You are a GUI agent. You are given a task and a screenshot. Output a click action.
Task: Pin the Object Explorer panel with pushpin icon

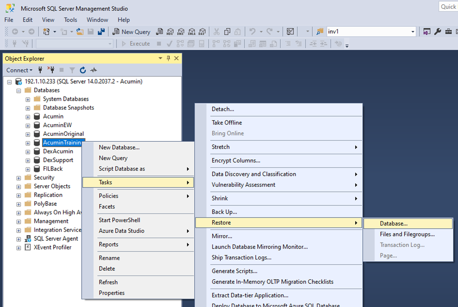(168, 58)
